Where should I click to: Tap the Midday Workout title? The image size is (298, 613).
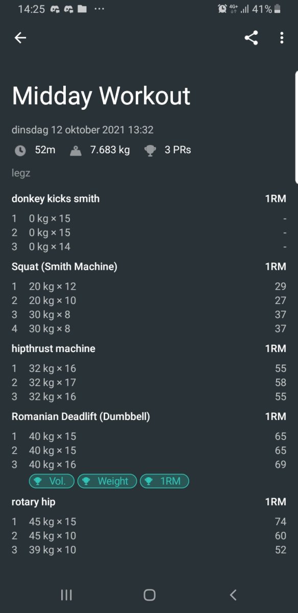pyautogui.click(x=101, y=96)
